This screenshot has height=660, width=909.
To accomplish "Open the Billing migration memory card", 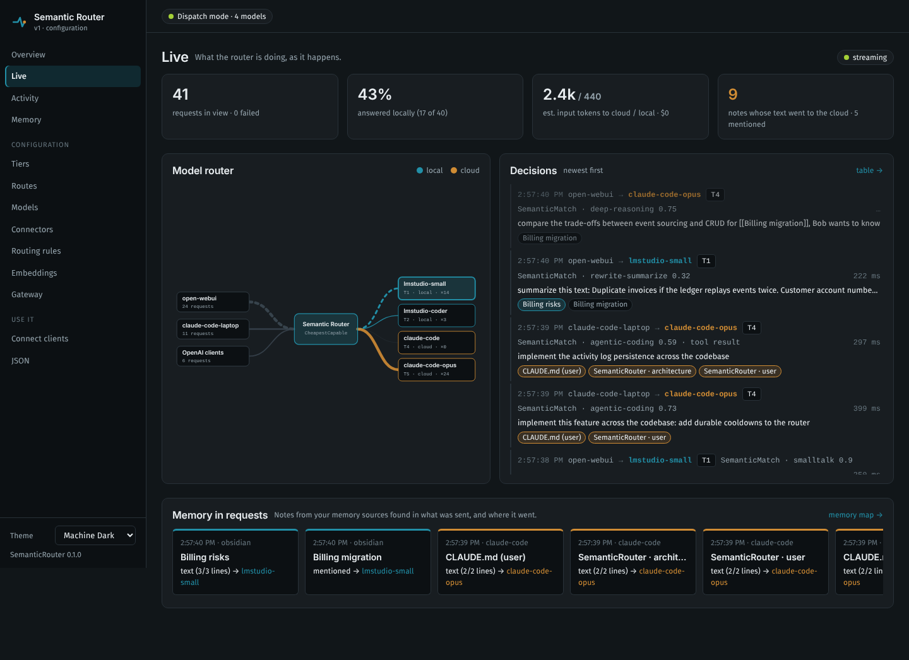I will 368,562.
